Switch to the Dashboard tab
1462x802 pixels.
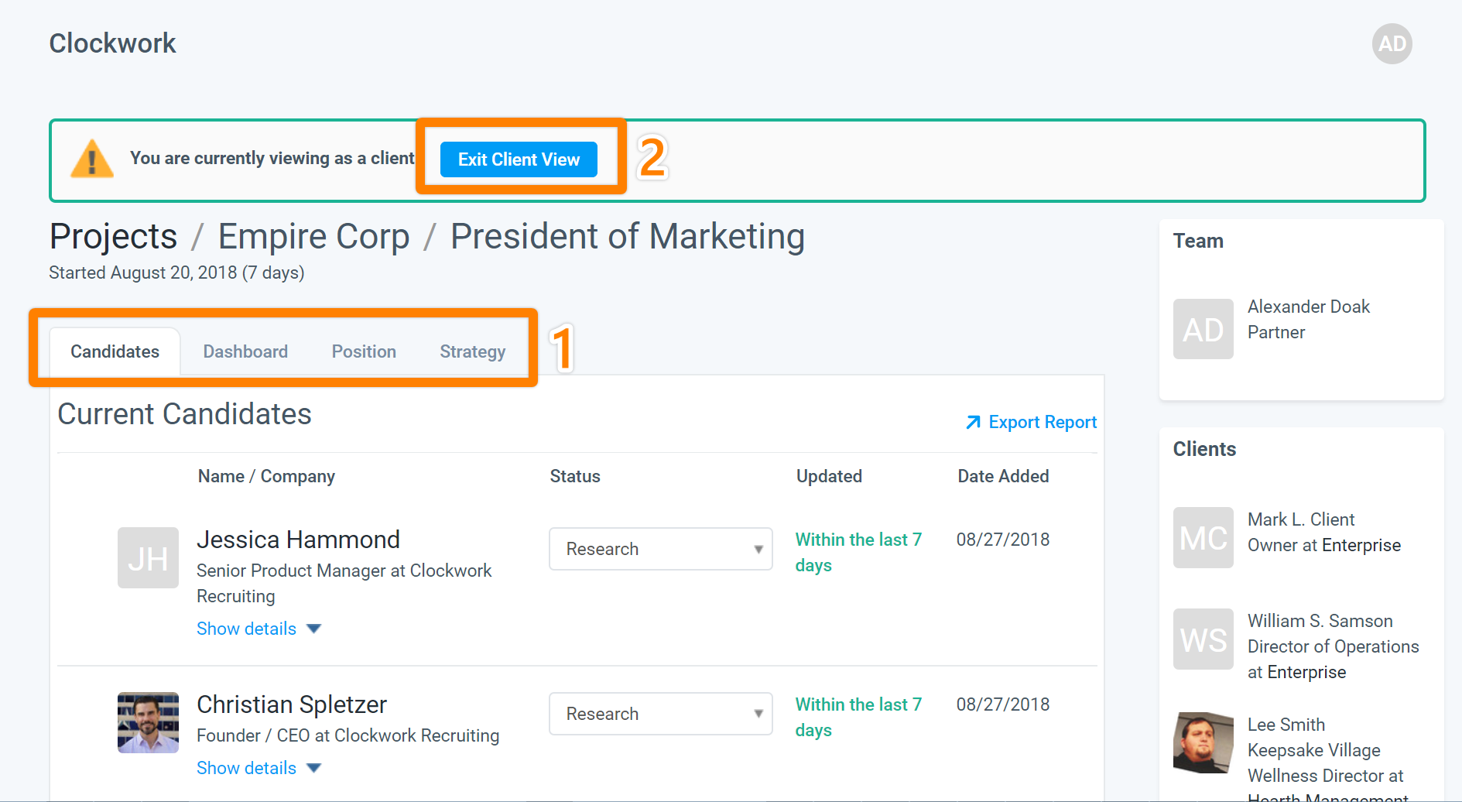click(x=245, y=351)
